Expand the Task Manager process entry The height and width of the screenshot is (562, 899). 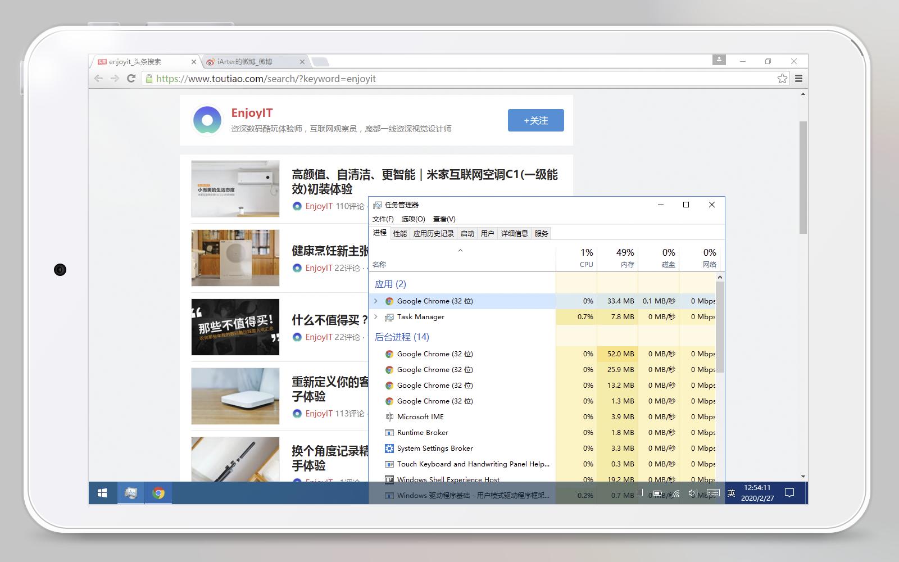(x=376, y=316)
